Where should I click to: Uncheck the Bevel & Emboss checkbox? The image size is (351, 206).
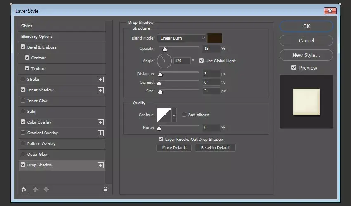(23, 47)
